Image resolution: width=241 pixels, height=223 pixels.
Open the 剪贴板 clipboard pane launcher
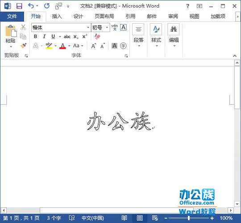(26, 56)
